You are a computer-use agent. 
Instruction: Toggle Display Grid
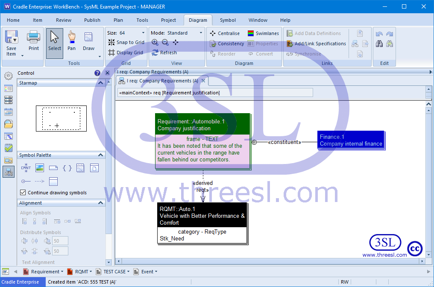tap(126, 53)
